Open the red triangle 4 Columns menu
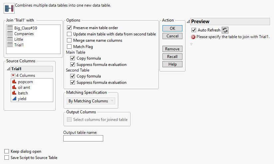 pos(13,76)
